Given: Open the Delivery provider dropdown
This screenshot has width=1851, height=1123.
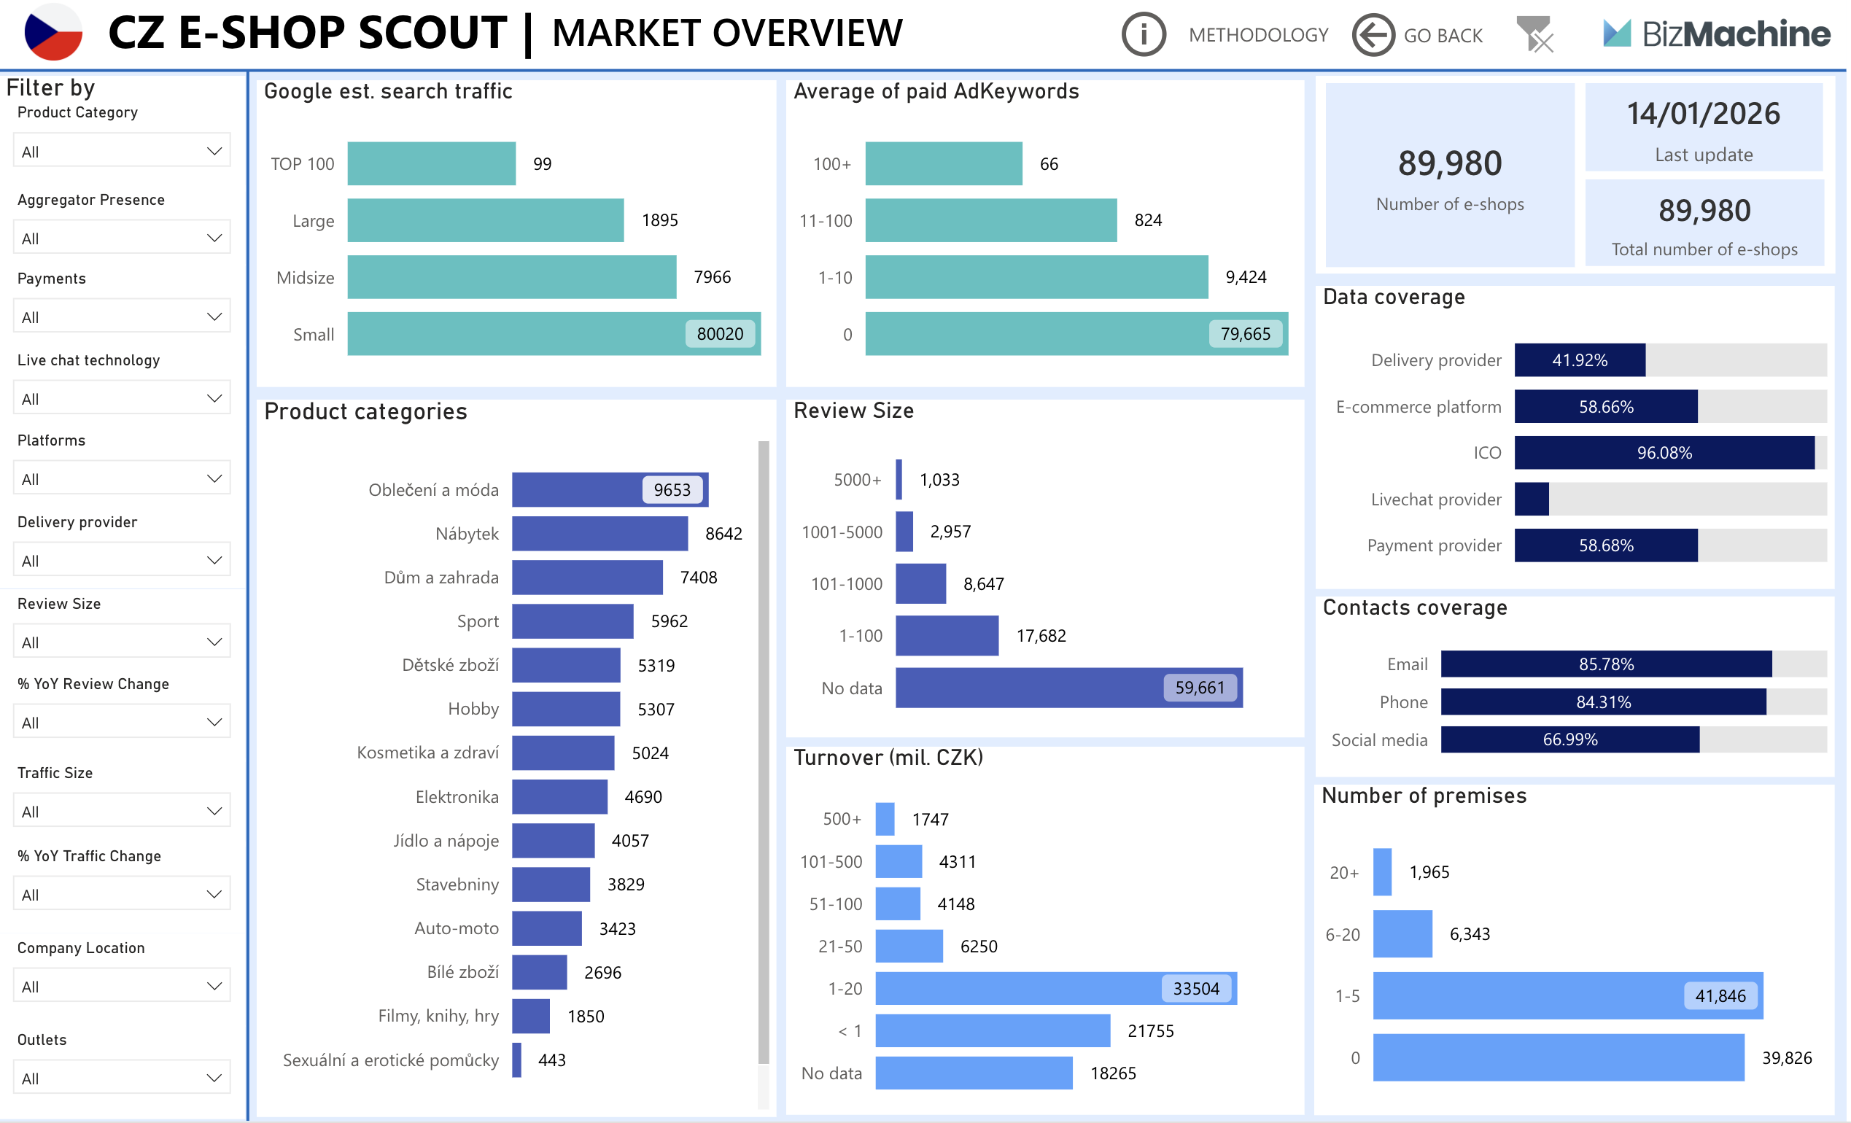Looking at the screenshot, I should click(x=121, y=559).
